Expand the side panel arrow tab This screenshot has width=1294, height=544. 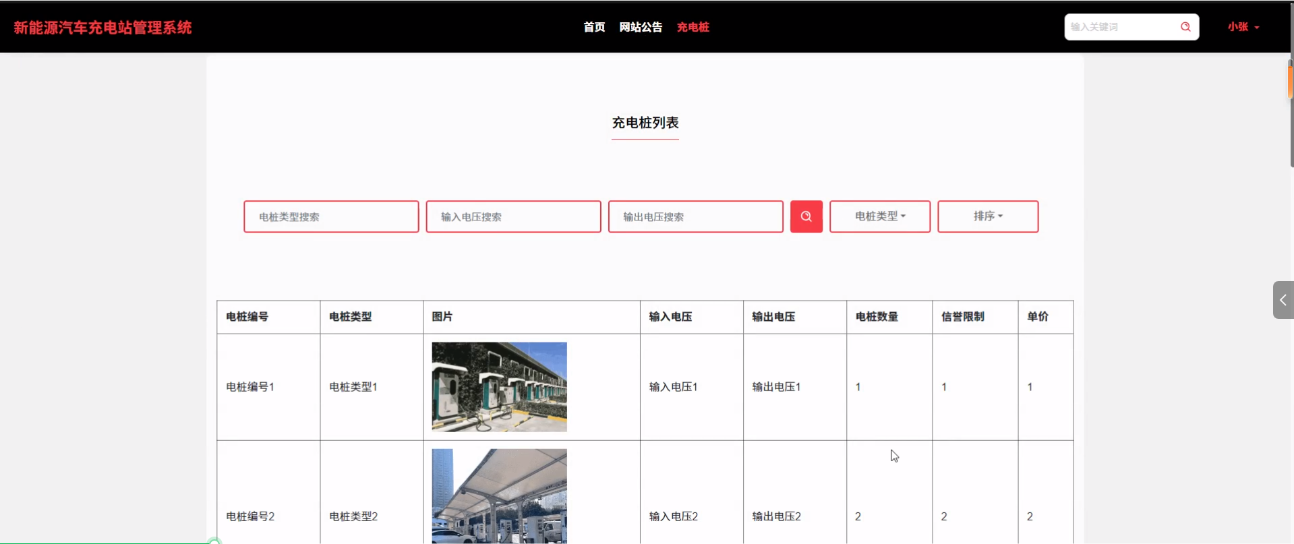[1283, 300]
